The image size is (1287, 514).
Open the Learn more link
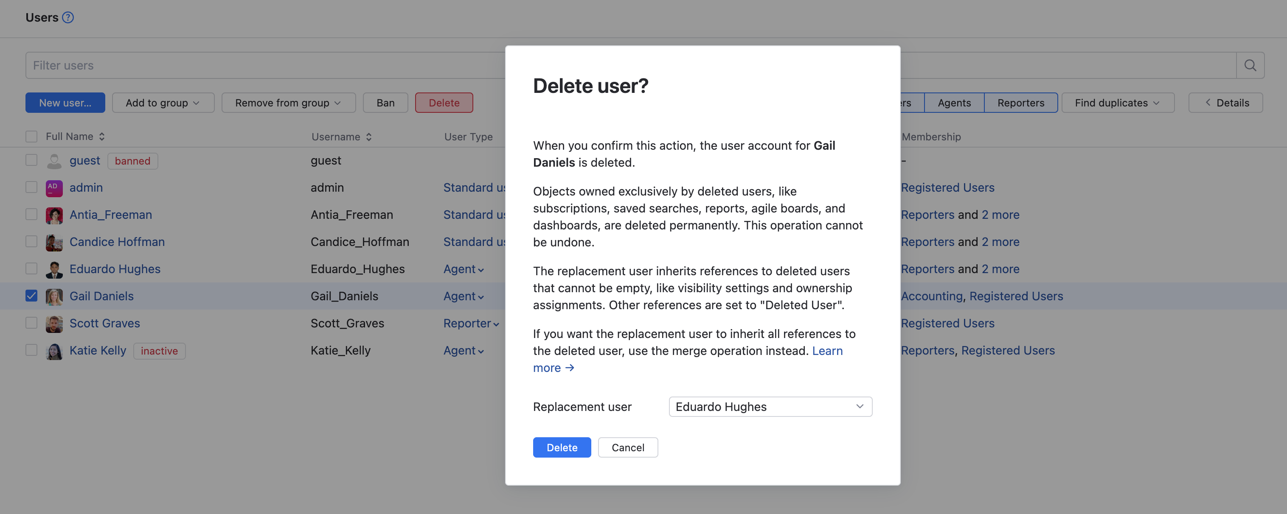pyautogui.click(x=826, y=351)
